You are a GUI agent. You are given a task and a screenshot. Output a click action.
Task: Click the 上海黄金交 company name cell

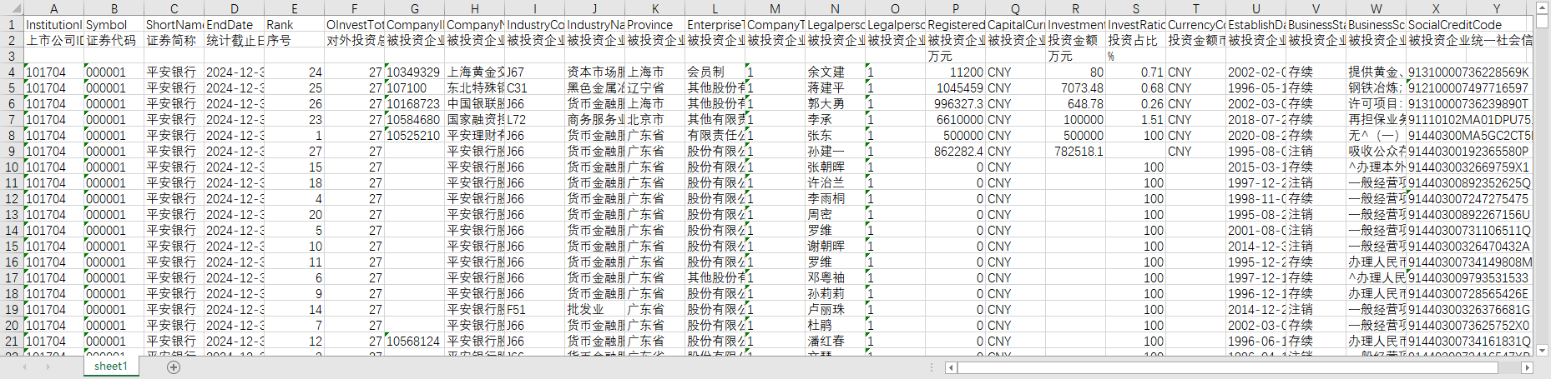point(474,72)
